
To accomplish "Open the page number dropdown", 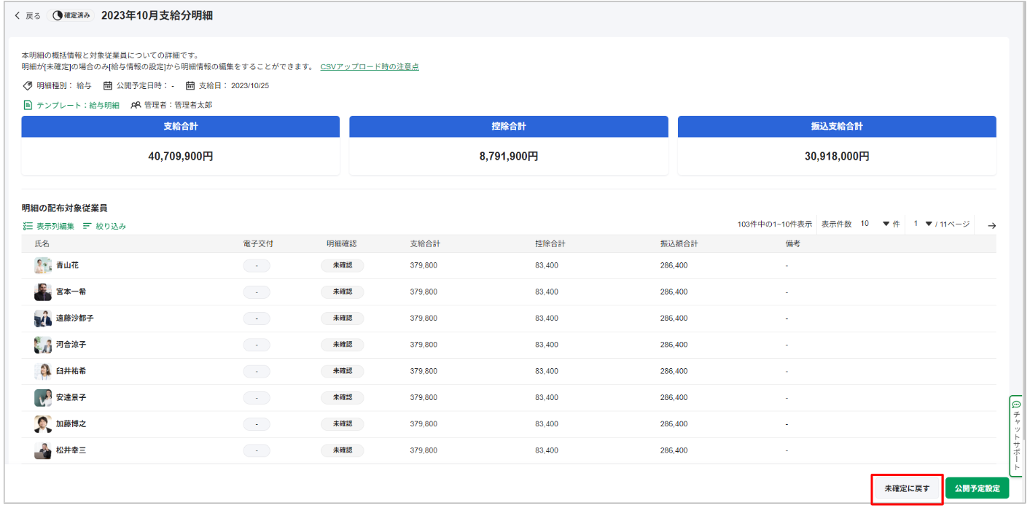I will click(x=923, y=224).
